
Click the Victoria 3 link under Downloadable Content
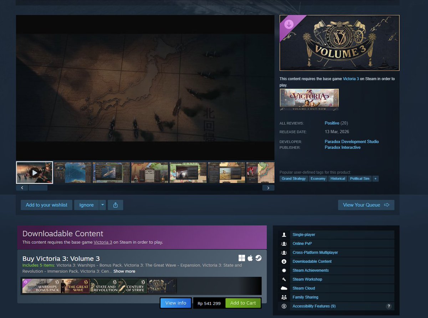click(103, 242)
